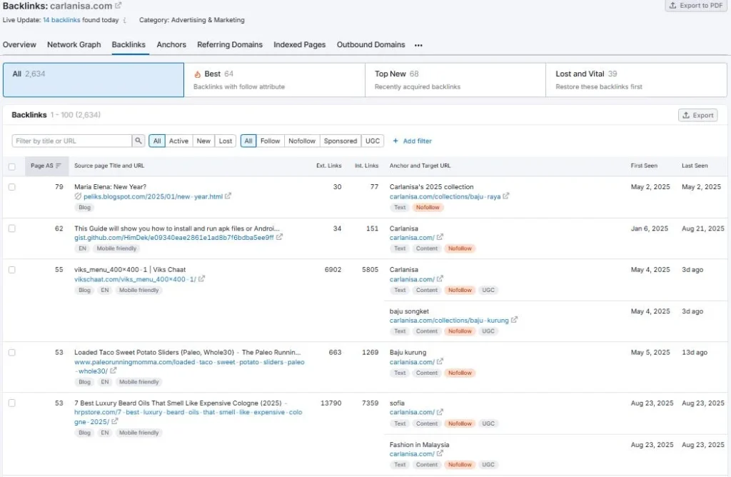Click the table Export button
Viewport: 731px width, 477px height.
(698, 115)
